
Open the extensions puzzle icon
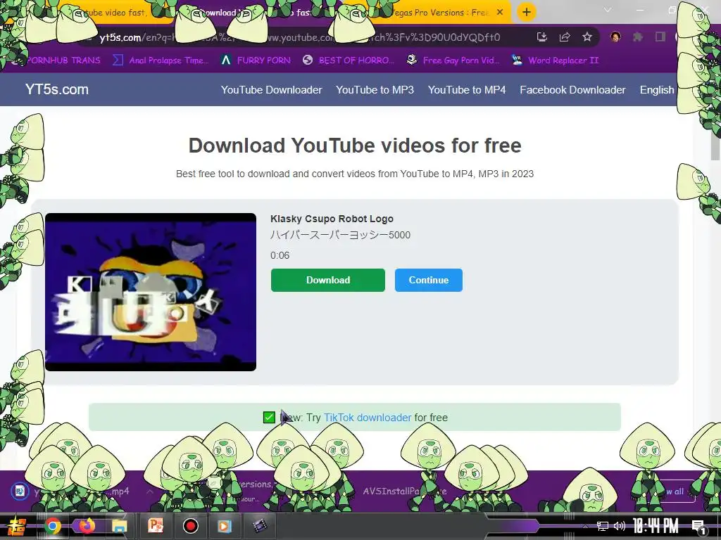638,37
